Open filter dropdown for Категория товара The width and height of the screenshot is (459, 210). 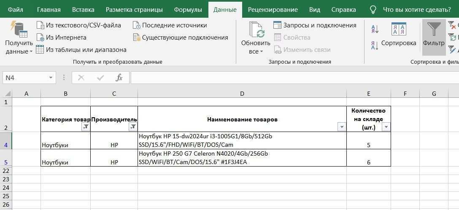86,127
